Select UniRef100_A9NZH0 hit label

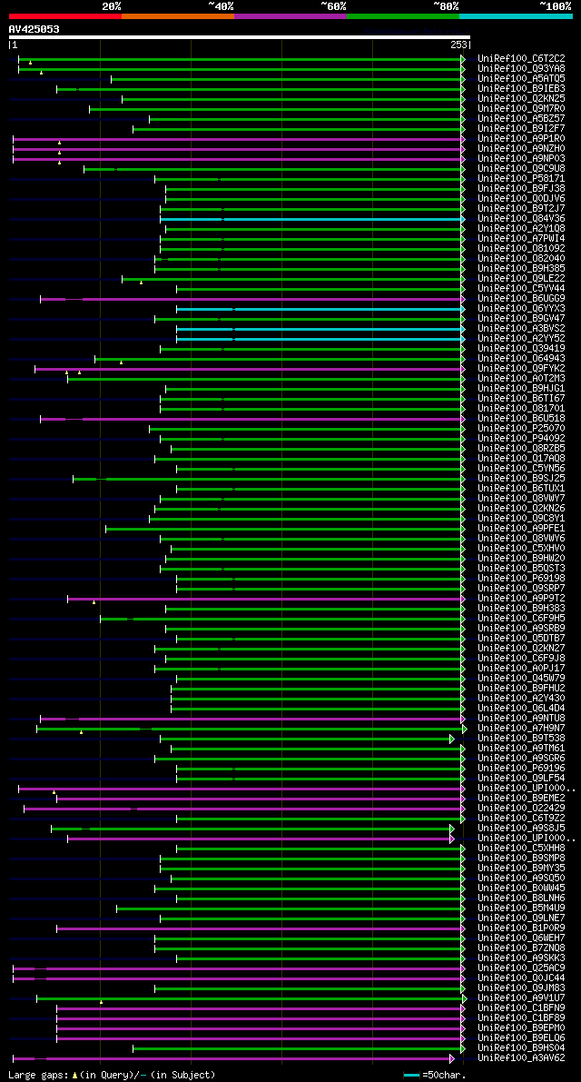click(521, 148)
